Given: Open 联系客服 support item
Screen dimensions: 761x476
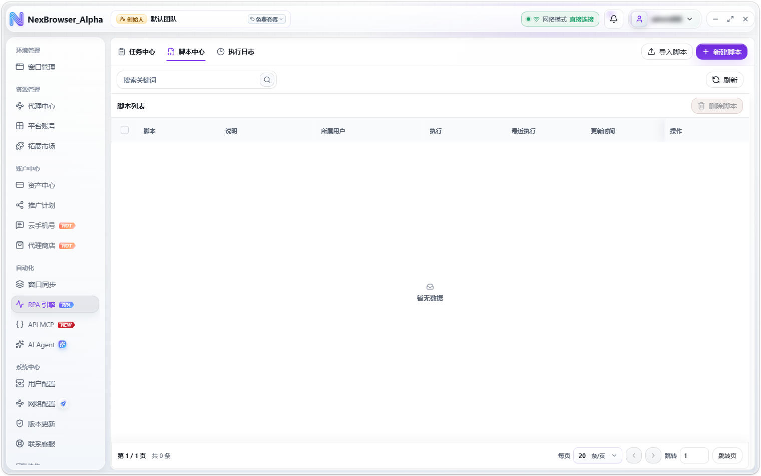Looking at the screenshot, I should 55,444.
